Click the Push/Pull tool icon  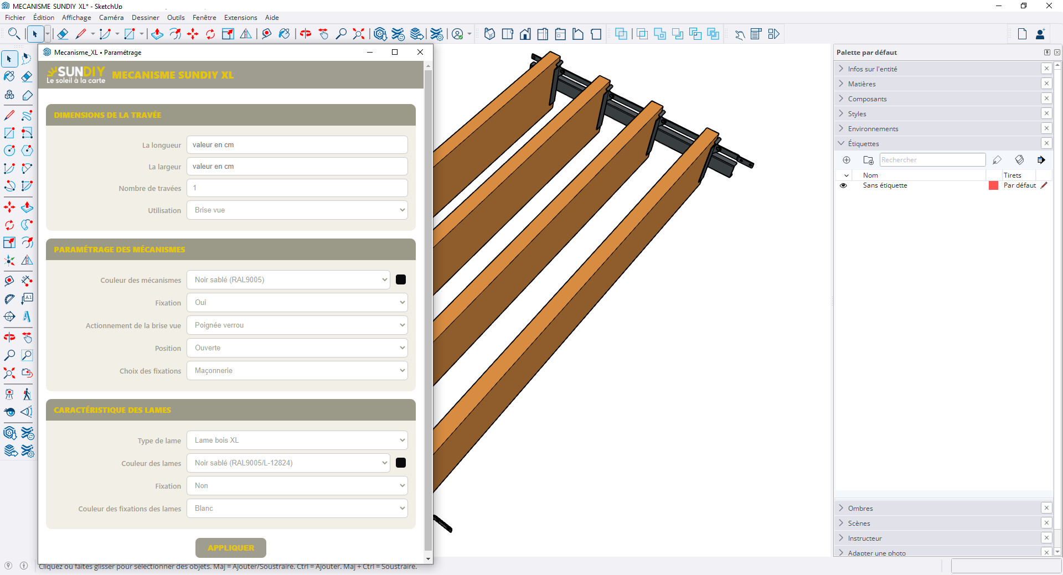[157, 34]
